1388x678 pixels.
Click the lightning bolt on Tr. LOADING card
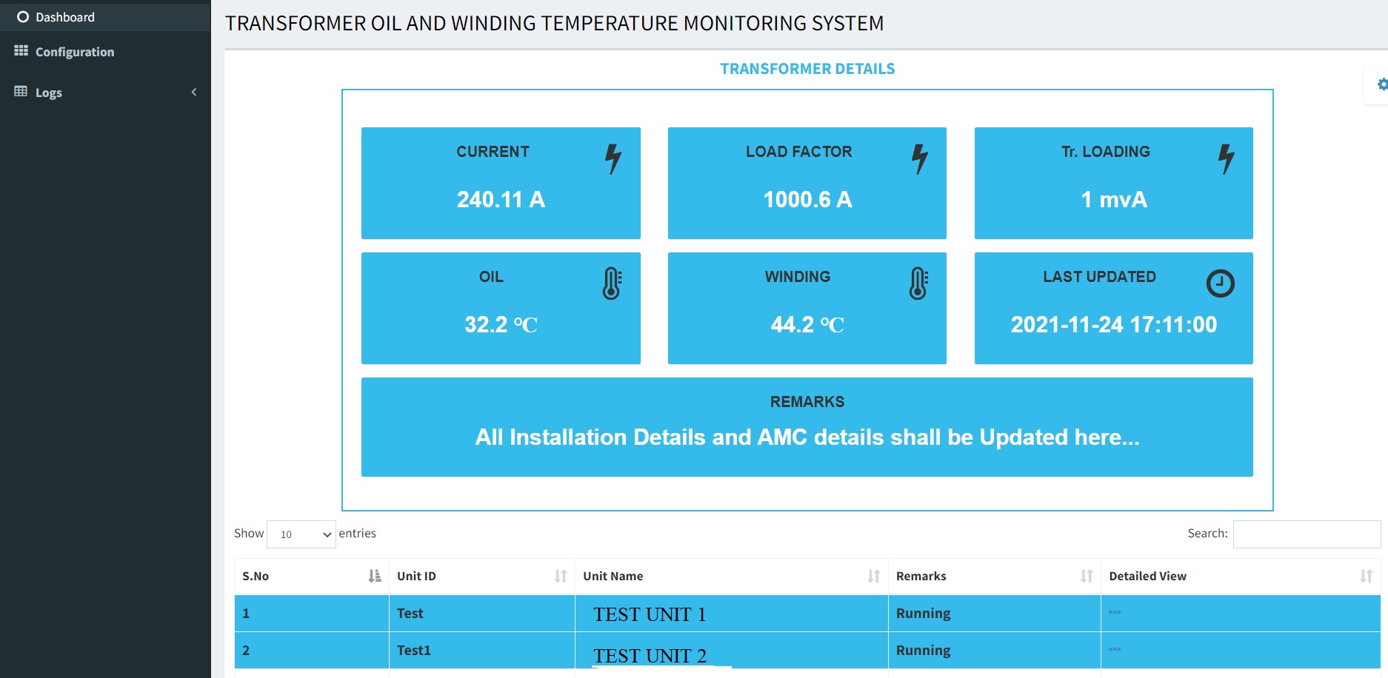[x=1226, y=158]
